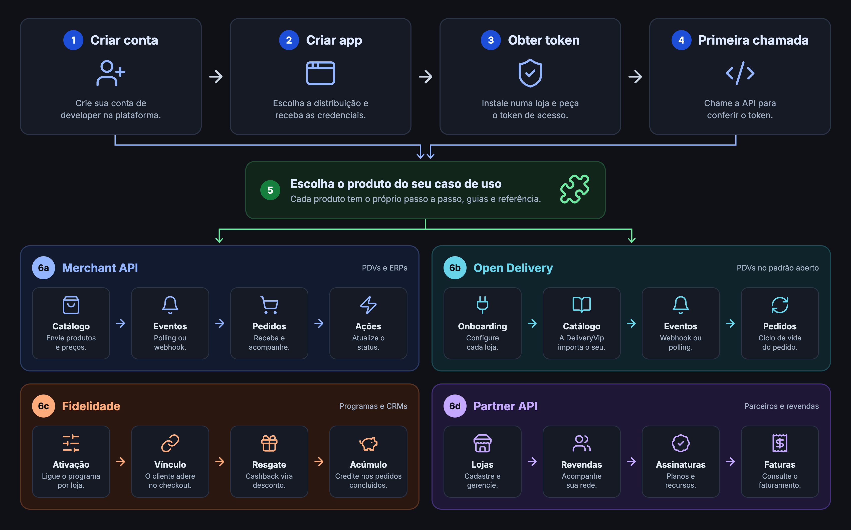Click the badge check icon above Assinaturas
Image resolution: width=851 pixels, height=530 pixels.
681,443
